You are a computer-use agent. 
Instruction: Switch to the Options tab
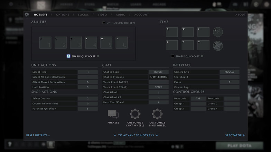[63, 14]
